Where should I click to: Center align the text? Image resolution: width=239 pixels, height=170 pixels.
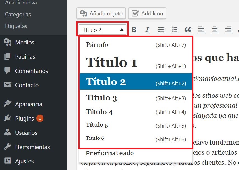tap(214, 30)
